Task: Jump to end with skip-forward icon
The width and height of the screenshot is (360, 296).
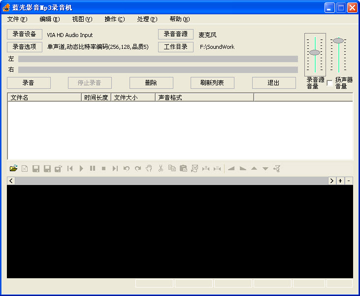Action: pos(115,169)
